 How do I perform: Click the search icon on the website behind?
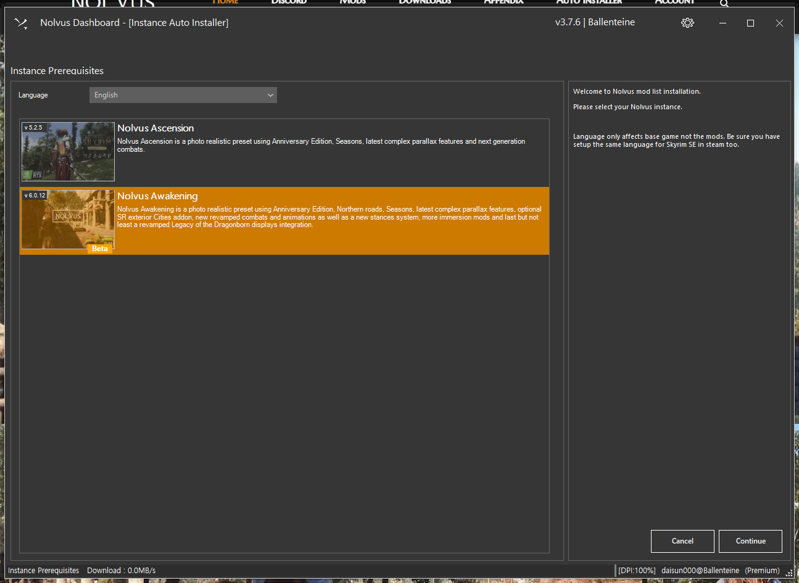(724, 3)
